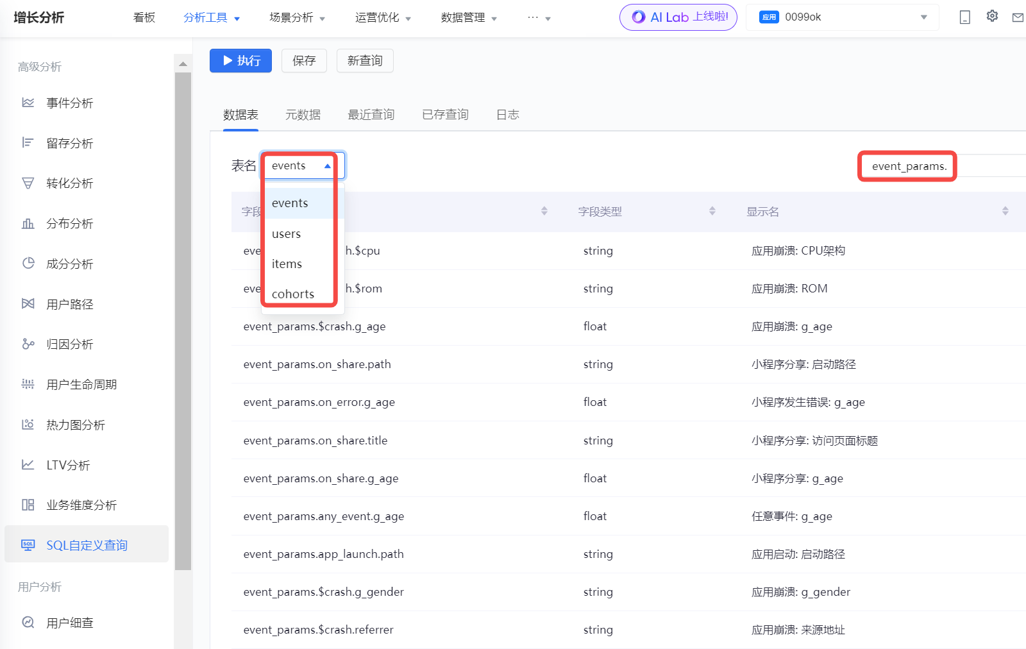
Task: Open the settings gear icon
Action: point(992,16)
